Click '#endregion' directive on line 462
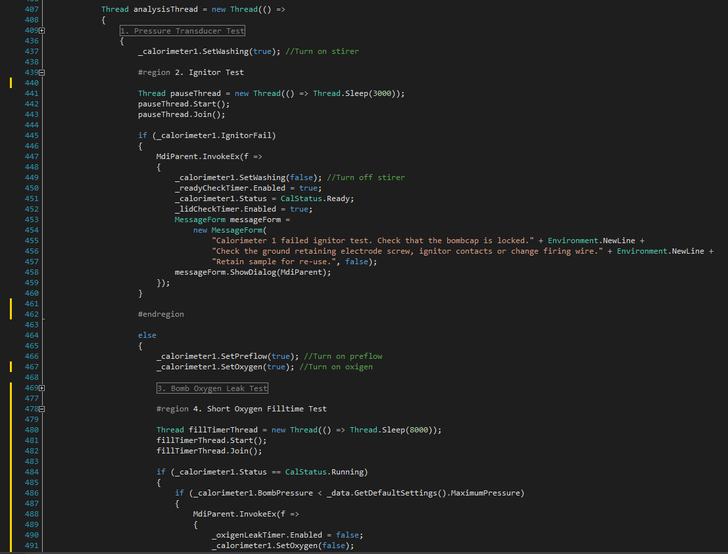Viewport: 728px width, 554px height. 160,314
